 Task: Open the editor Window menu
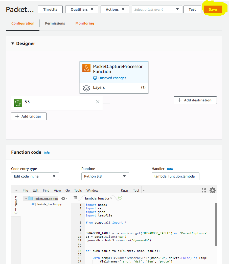[92, 190]
